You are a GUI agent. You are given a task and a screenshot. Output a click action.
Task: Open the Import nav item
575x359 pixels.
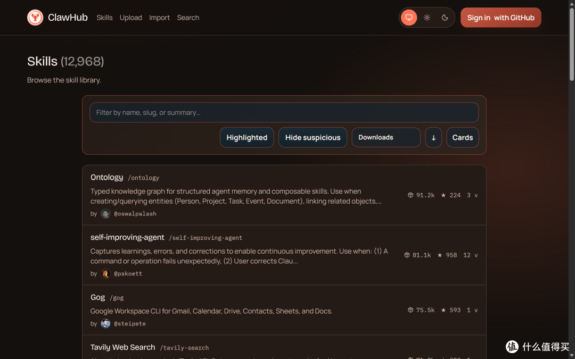160,18
